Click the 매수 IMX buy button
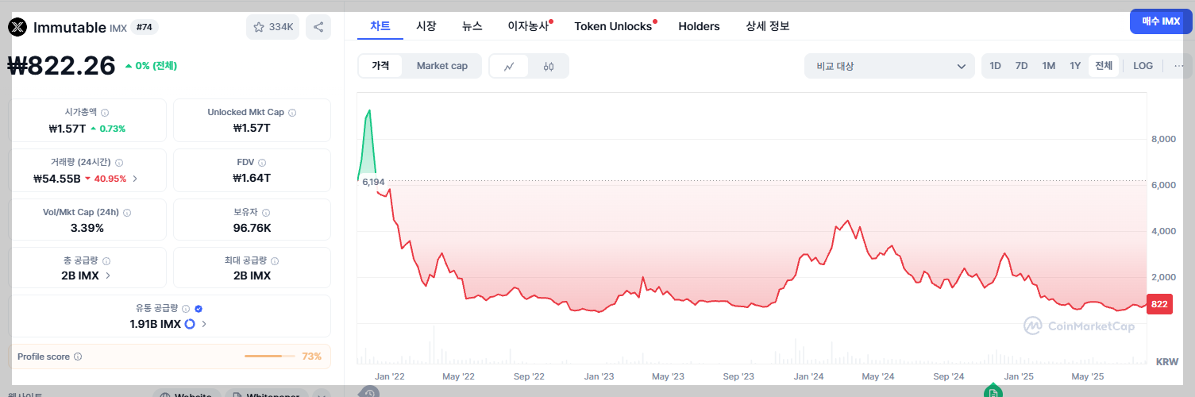This screenshot has width=1195, height=397. (x=1161, y=21)
